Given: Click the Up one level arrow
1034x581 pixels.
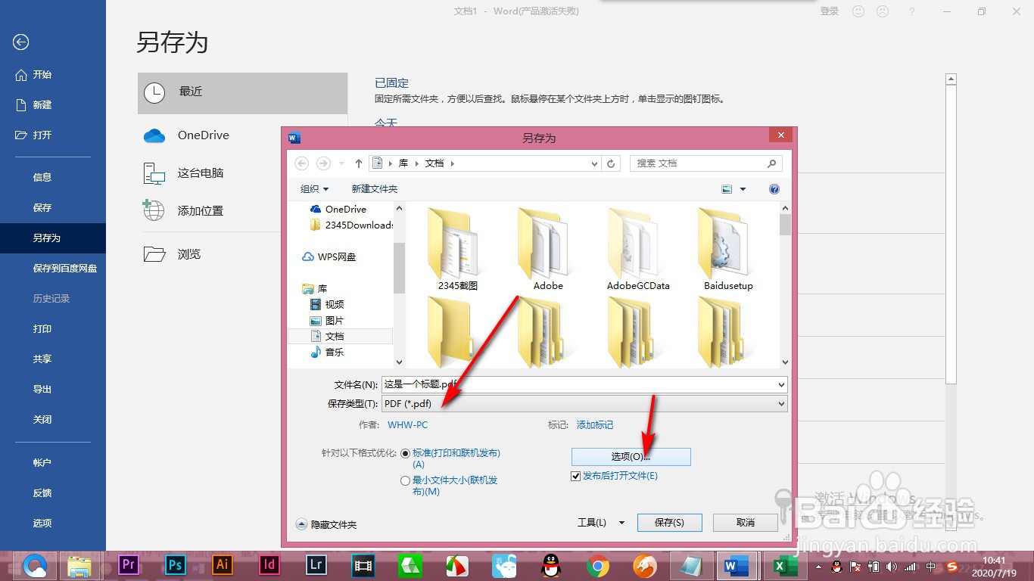Looking at the screenshot, I should (359, 163).
